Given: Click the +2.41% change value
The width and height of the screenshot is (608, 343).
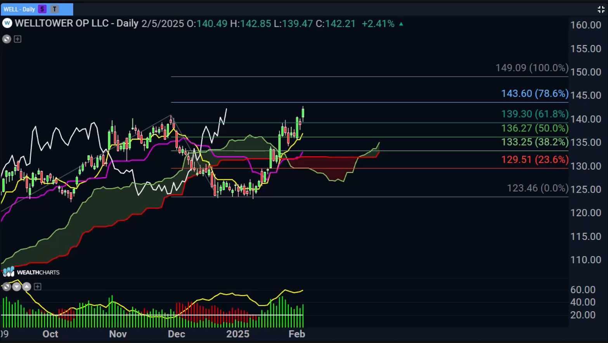Looking at the screenshot, I should click(378, 24).
